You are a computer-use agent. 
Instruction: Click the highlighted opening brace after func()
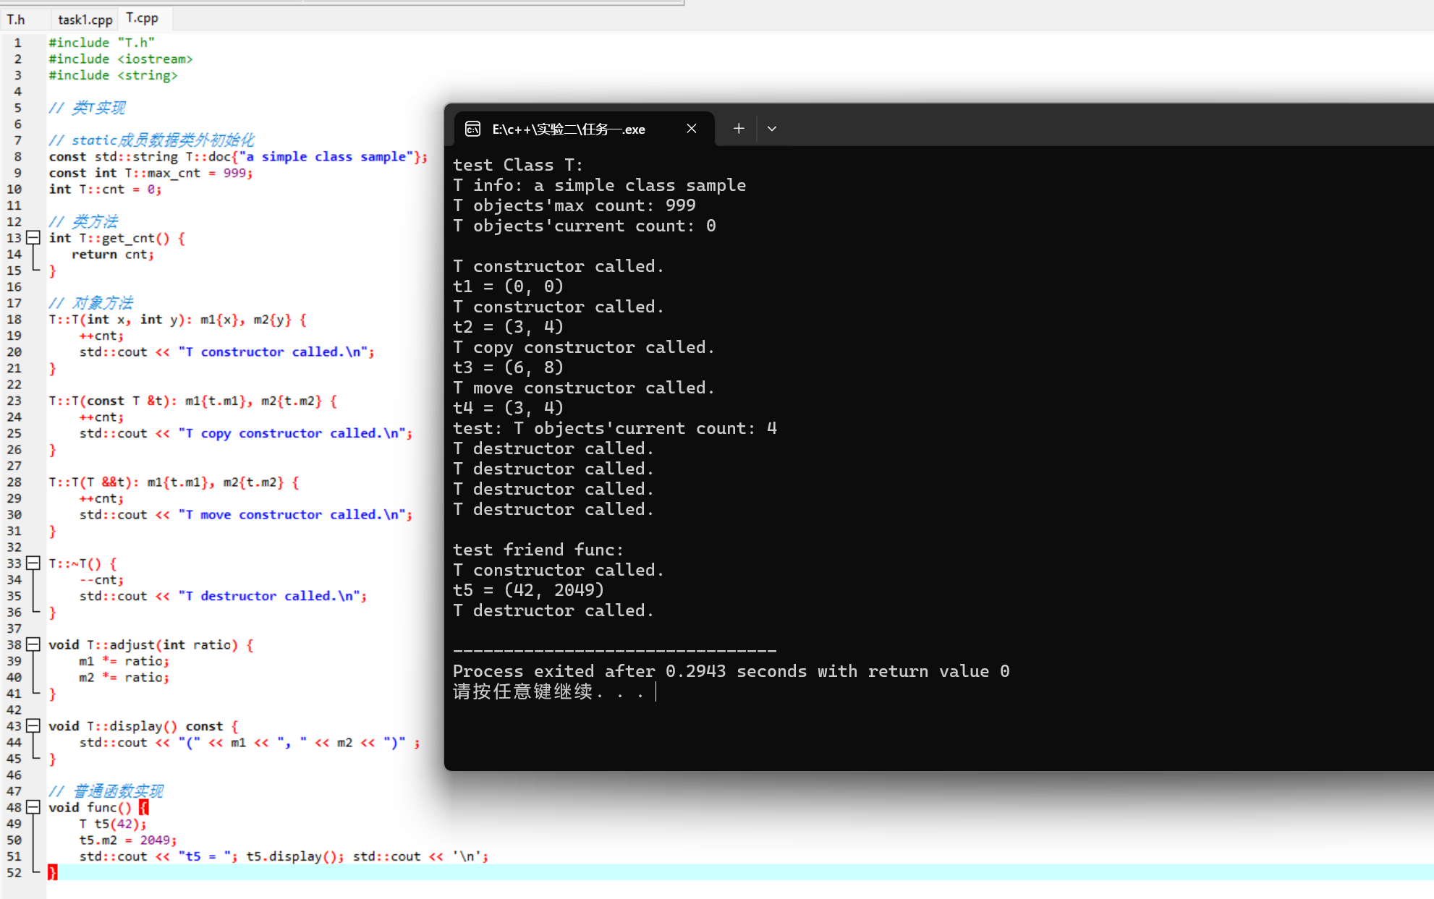pyautogui.click(x=144, y=807)
